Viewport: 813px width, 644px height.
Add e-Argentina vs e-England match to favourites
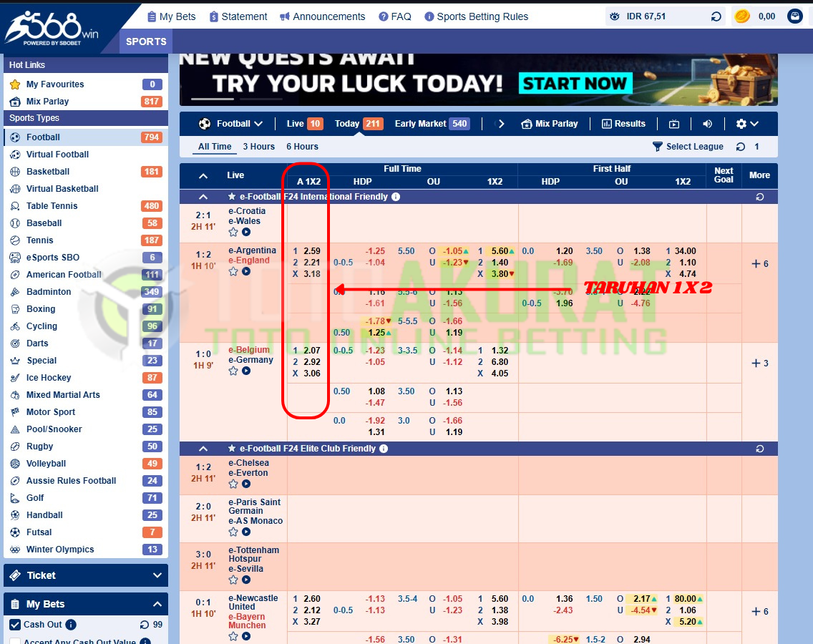tap(233, 272)
